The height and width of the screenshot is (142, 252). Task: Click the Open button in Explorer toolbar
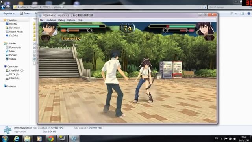point(25,13)
